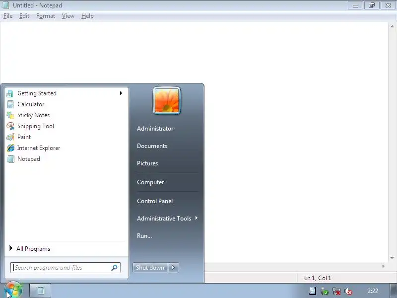
Task: Click the Sticky Notes label text
Action: click(x=33, y=115)
